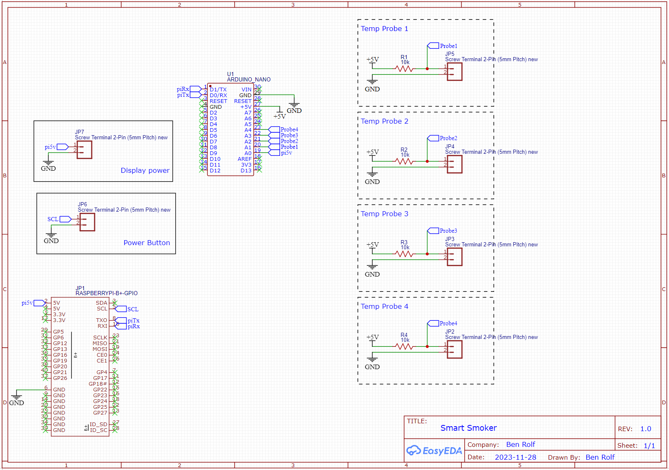
Task: Click the date "2023-11-28"
Action: tap(515, 457)
